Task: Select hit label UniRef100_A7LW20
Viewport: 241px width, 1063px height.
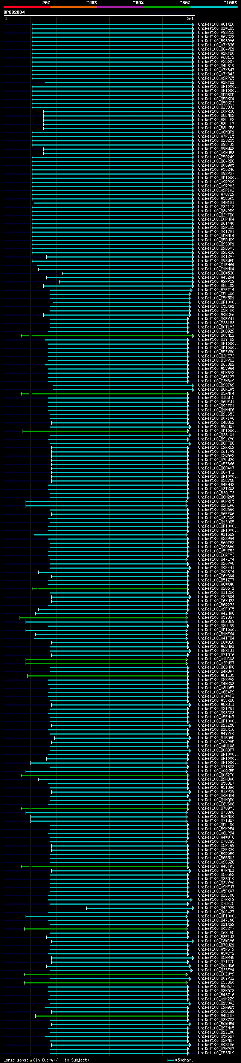Action: (216, 460)
